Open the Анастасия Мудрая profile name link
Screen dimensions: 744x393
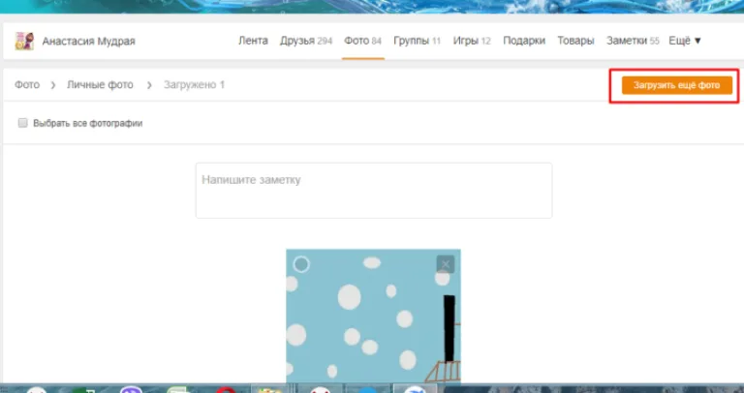pos(89,42)
